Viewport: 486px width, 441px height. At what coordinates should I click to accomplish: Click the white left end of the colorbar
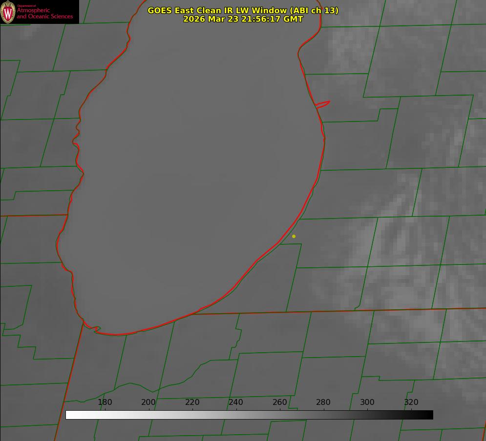pos(69,415)
